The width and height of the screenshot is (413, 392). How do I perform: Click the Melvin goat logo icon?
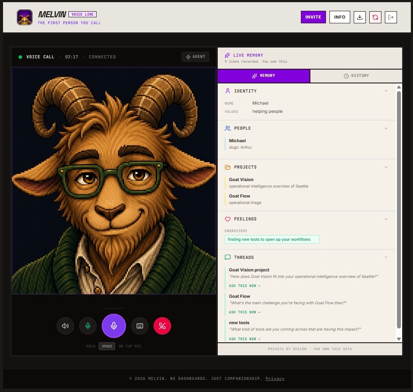tap(25, 17)
